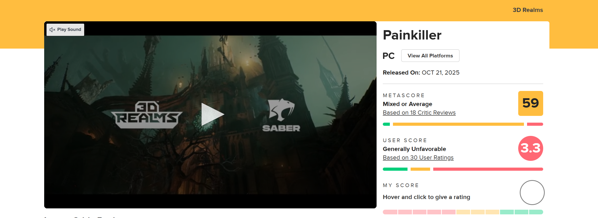This screenshot has width=598, height=218.
Task: Click the Saber logo in the video
Action: (x=281, y=115)
